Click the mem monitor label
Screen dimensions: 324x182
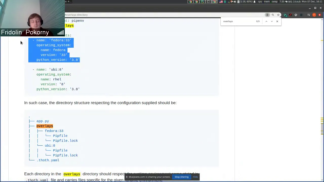267,2
